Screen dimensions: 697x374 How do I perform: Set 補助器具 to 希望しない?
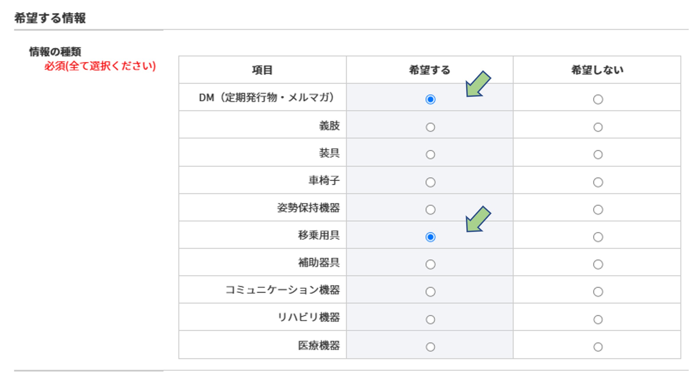point(598,264)
